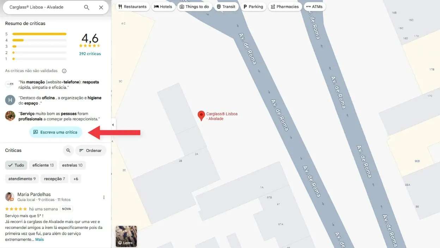
Task: Click the 5-star rating bar
Action: tap(39, 34)
